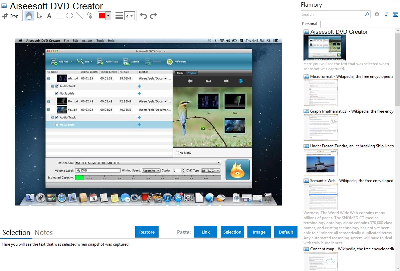This screenshot has width=400, height=271.
Task: Collapse the Wh...p4 file row
Action: [48, 79]
